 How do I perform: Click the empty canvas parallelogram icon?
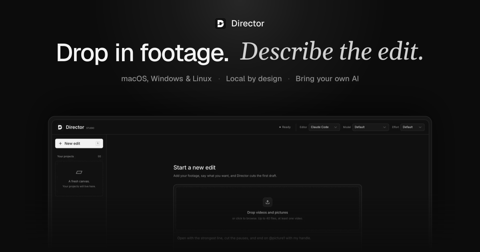pos(79,172)
